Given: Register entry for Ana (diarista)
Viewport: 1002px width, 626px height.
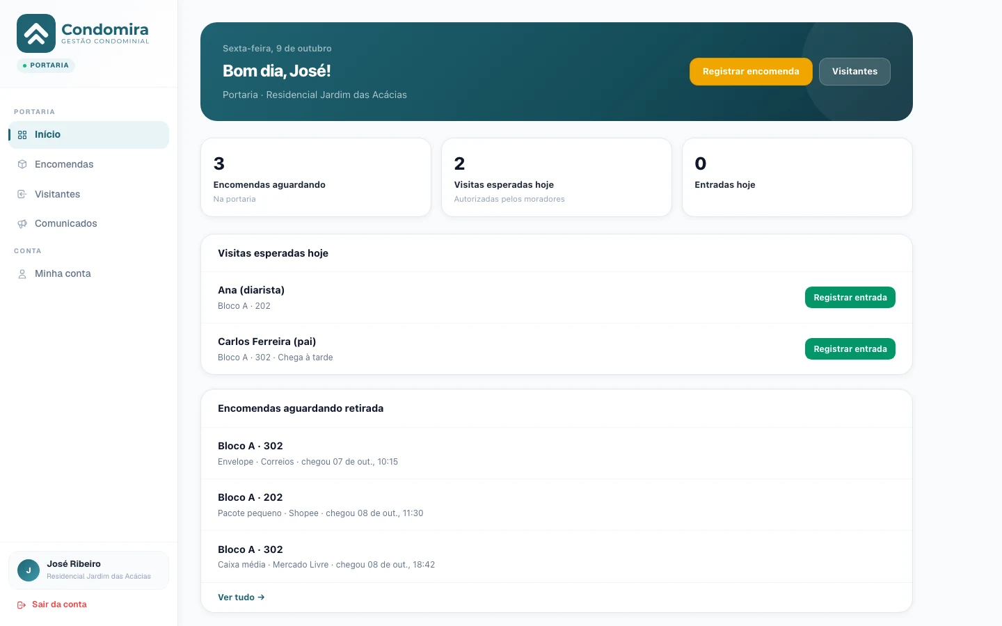Looking at the screenshot, I should point(850,298).
